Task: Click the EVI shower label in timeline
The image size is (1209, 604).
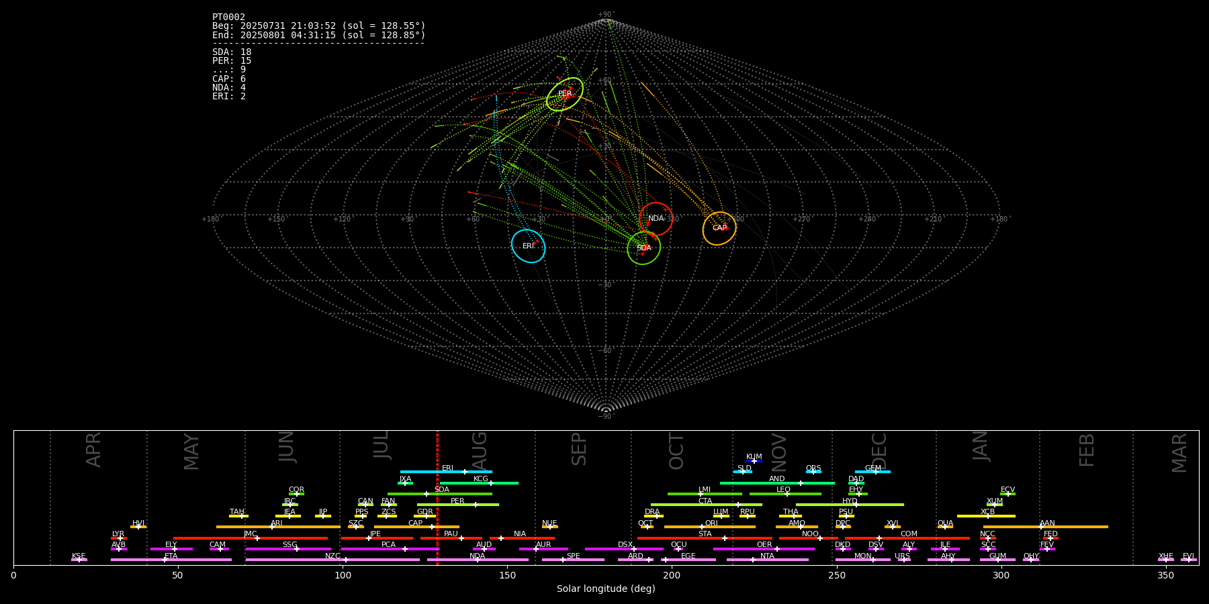Action: (1189, 556)
